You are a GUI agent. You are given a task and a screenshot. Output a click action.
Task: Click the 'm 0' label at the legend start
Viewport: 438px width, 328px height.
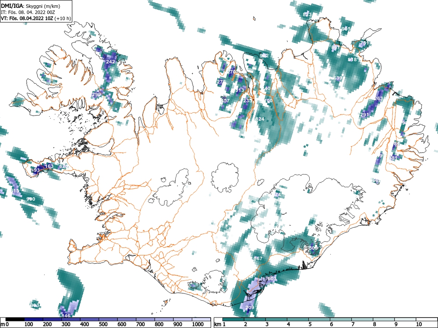pos(5,324)
